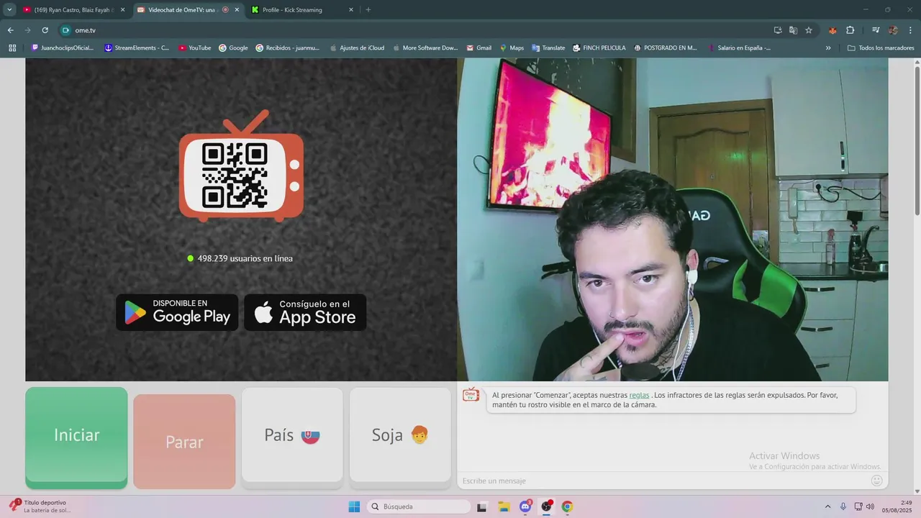Viewport: 921px width, 518px height.
Task: Open the Soja gender selector
Action: [x=400, y=435]
